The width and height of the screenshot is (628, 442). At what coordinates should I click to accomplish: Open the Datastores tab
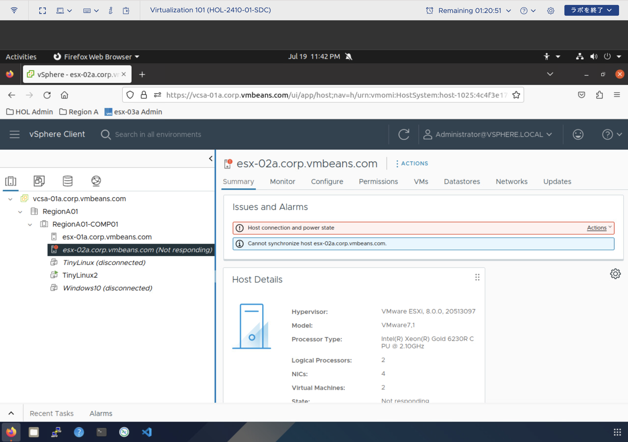point(462,182)
